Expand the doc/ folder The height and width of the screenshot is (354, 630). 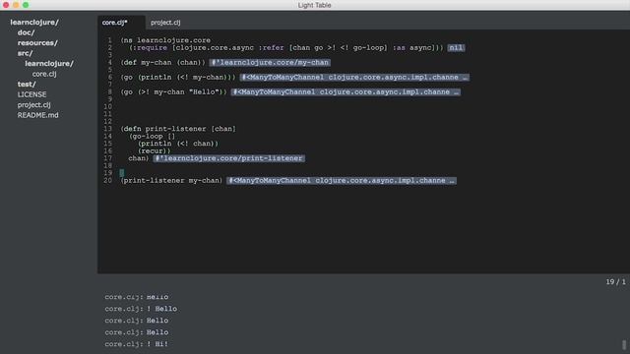coord(27,32)
